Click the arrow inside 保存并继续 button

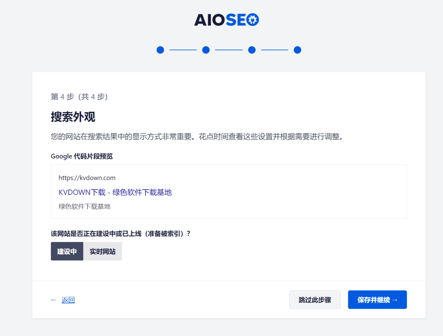(x=395, y=300)
